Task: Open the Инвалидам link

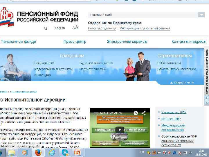Action: pyautogui.click(x=43, y=75)
